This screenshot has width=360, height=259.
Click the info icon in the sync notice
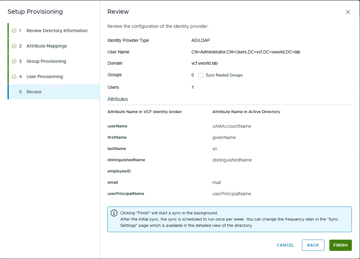[114, 213]
